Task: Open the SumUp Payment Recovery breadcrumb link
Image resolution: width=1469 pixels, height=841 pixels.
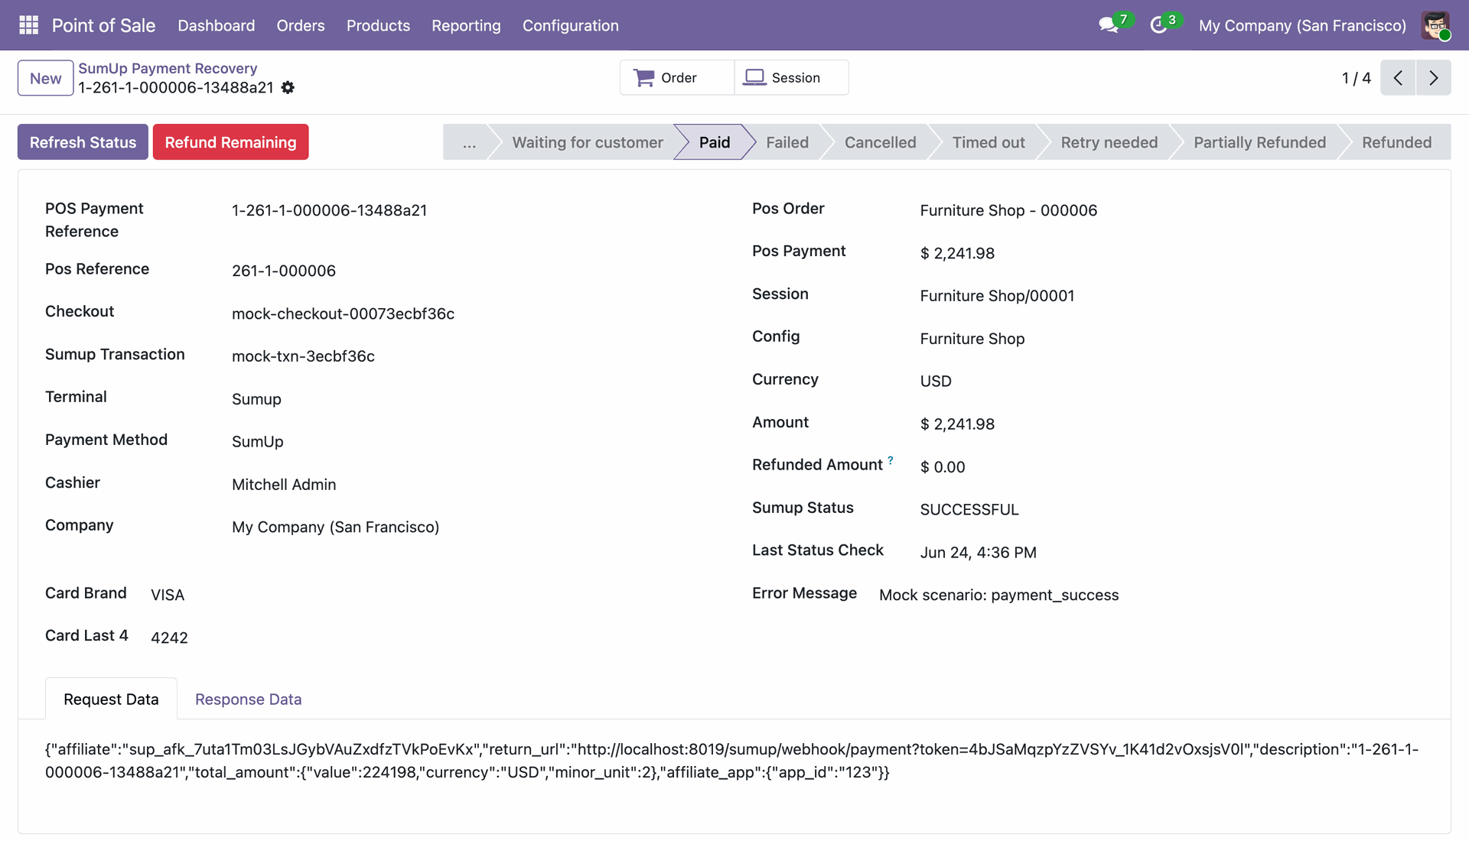Action: point(168,68)
